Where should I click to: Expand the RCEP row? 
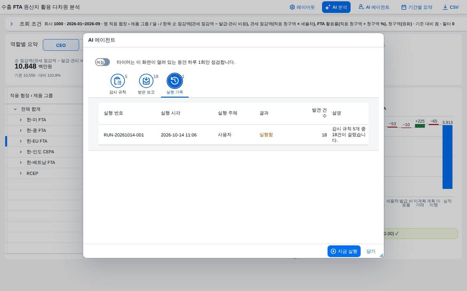(21, 173)
